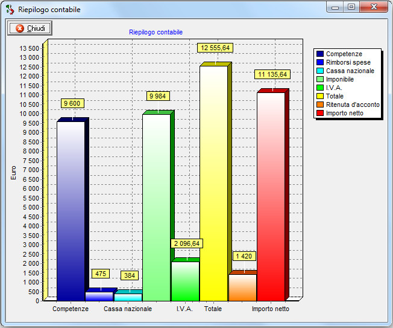The image size is (393, 328).
Task: Select Imponibile text in the legend
Action: tap(339, 79)
